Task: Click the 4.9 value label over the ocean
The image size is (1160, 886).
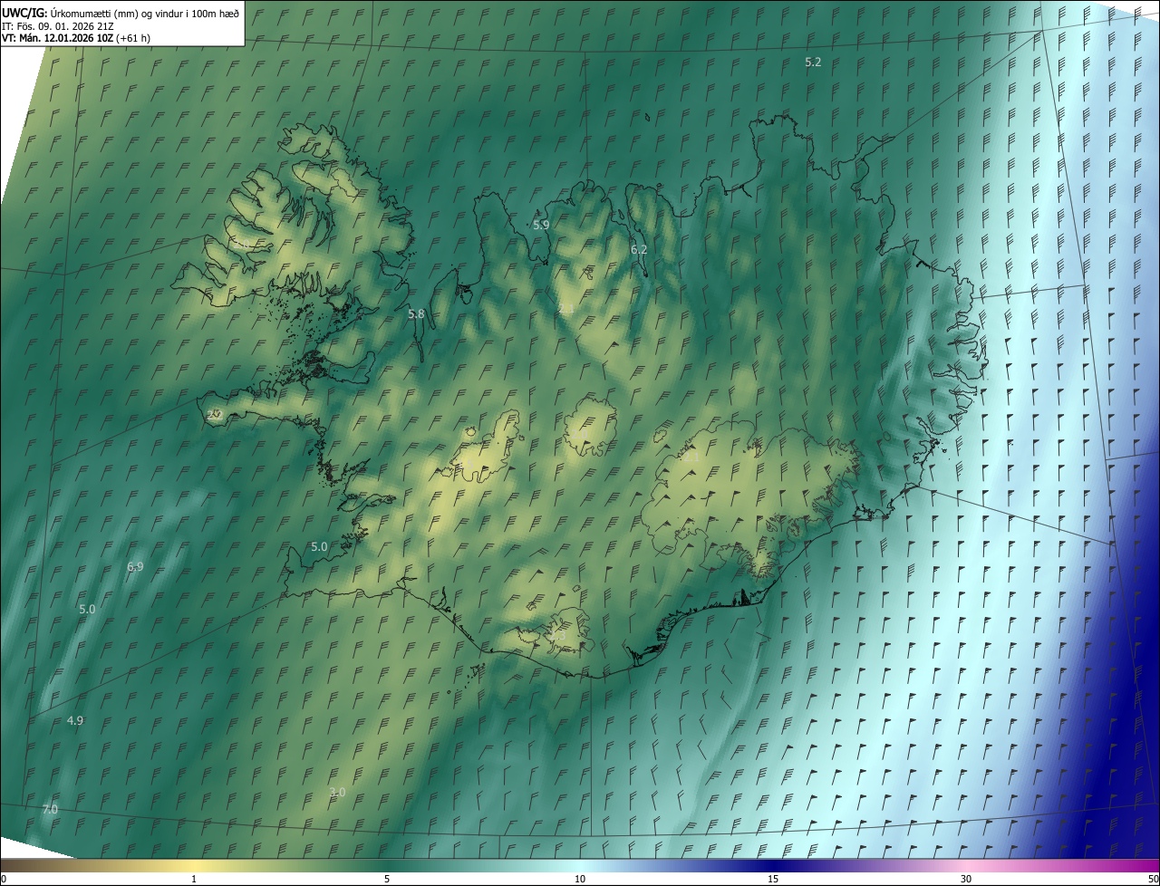Action: click(75, 720)
